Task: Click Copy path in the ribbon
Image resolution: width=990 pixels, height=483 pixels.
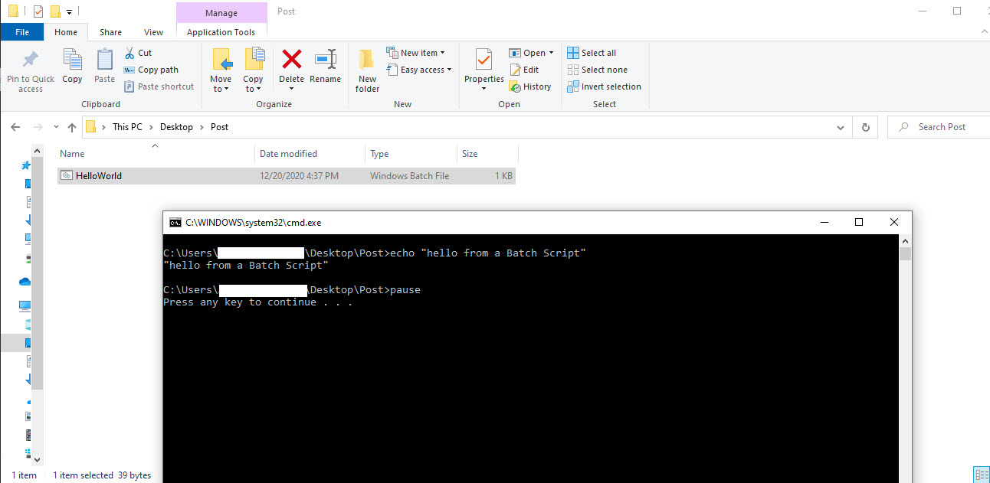Action: tap(151, 70)
